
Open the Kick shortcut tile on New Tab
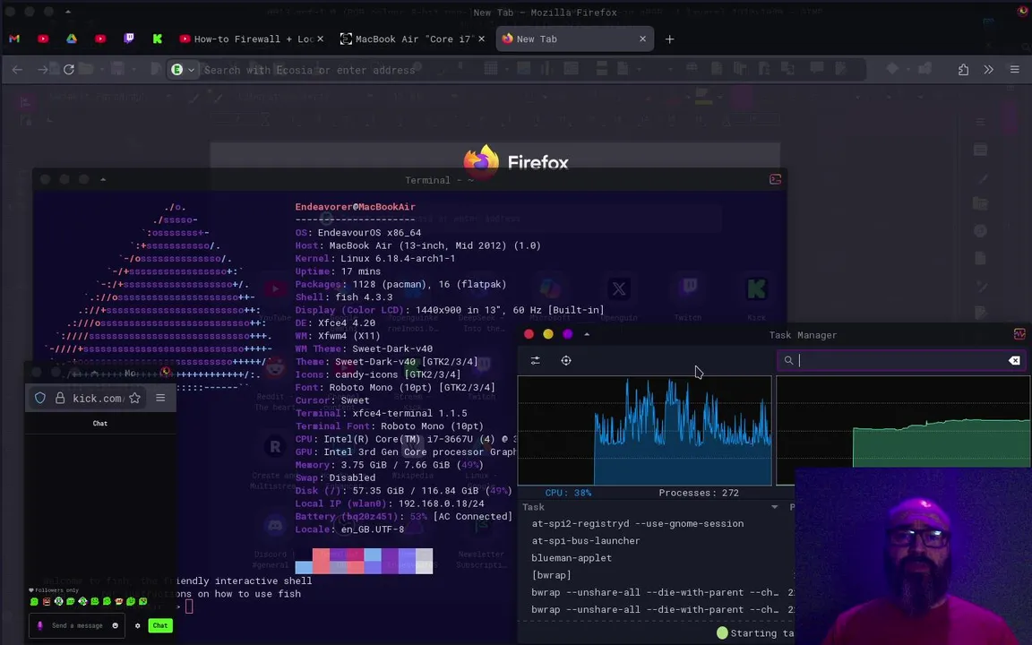pos(756,288)
